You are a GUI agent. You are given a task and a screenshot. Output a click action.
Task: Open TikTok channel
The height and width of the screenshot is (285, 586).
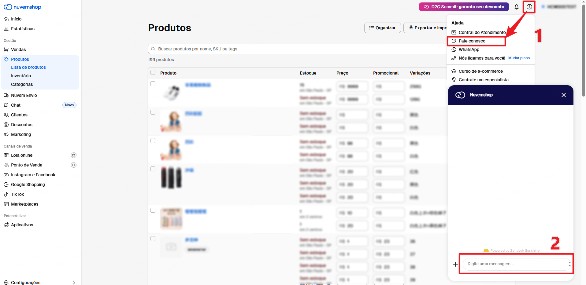pyautogui.click(x=17, y=194)
